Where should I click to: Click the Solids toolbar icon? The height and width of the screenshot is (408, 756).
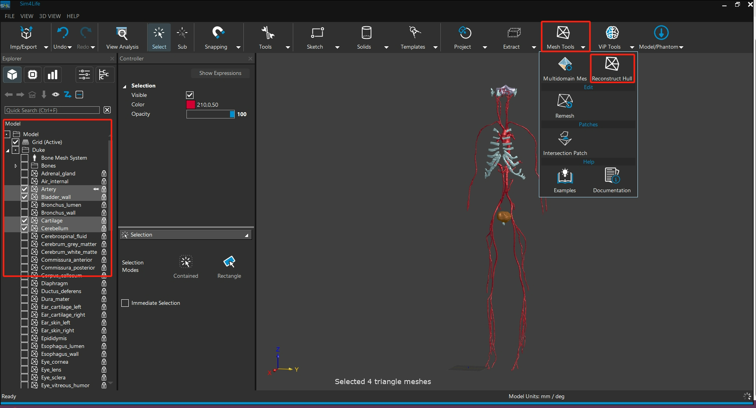(366, 34)
